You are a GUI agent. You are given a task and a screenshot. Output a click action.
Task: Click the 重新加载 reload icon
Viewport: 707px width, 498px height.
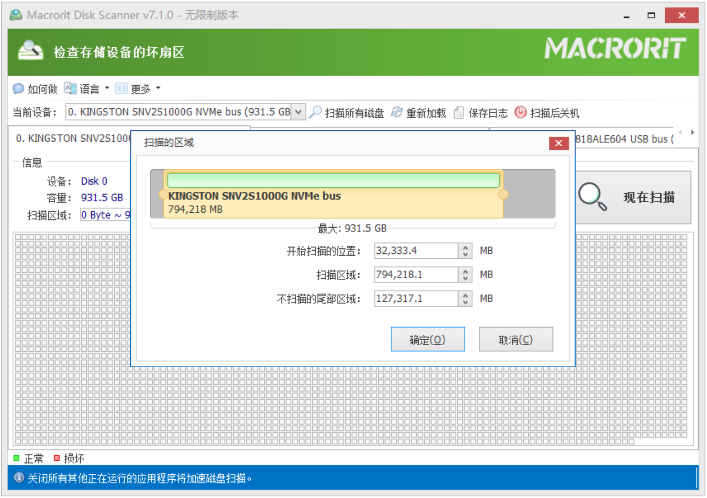[397, 113]
